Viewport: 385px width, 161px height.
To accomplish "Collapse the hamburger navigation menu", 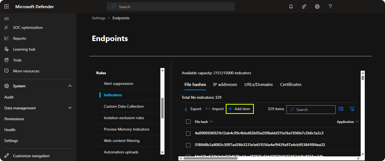I will [x=7, y=18].
